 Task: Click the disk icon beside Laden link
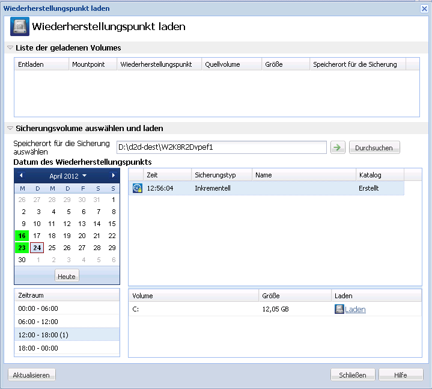tap(339, 309)
